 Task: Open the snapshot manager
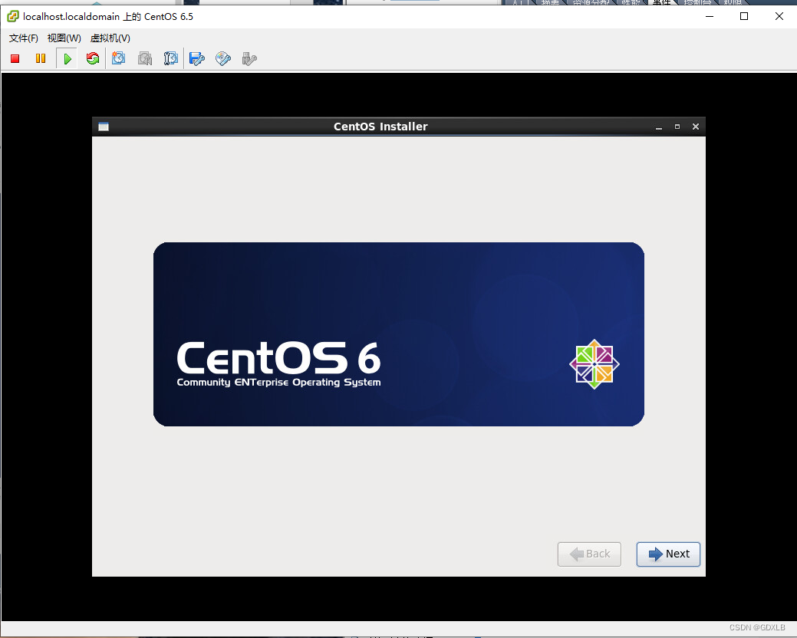[170, 58]
